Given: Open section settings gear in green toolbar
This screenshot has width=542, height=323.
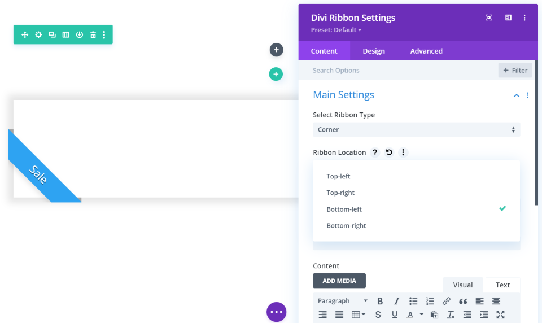Looking at the screenshot, I should (x=38, y=34).
